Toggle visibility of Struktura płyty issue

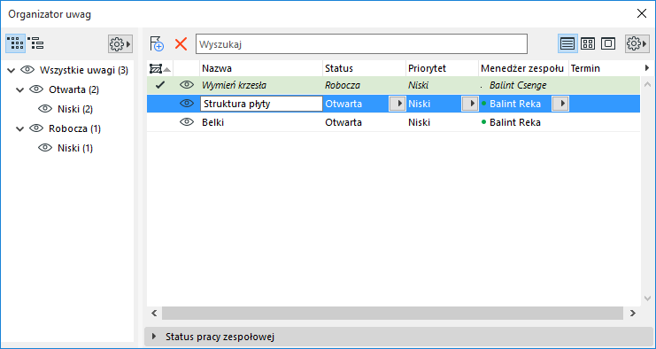point(187,104)
